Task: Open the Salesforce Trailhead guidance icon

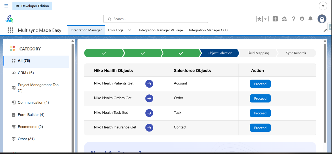Action: [284, 19]
